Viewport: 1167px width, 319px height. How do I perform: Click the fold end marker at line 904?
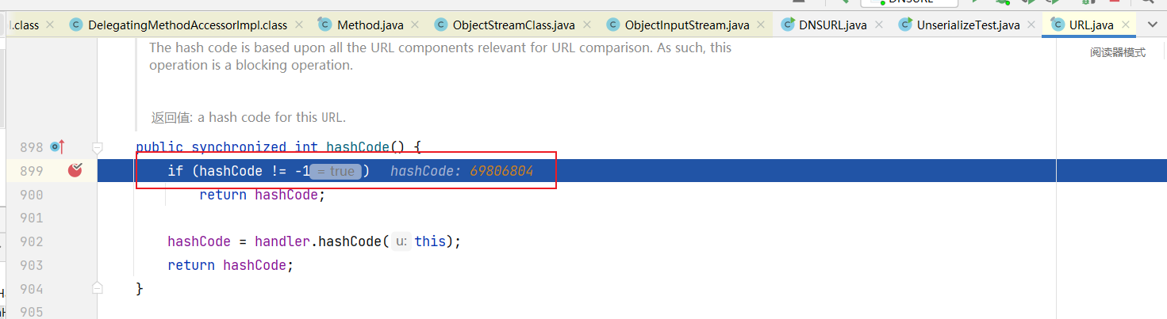(98, 288)
